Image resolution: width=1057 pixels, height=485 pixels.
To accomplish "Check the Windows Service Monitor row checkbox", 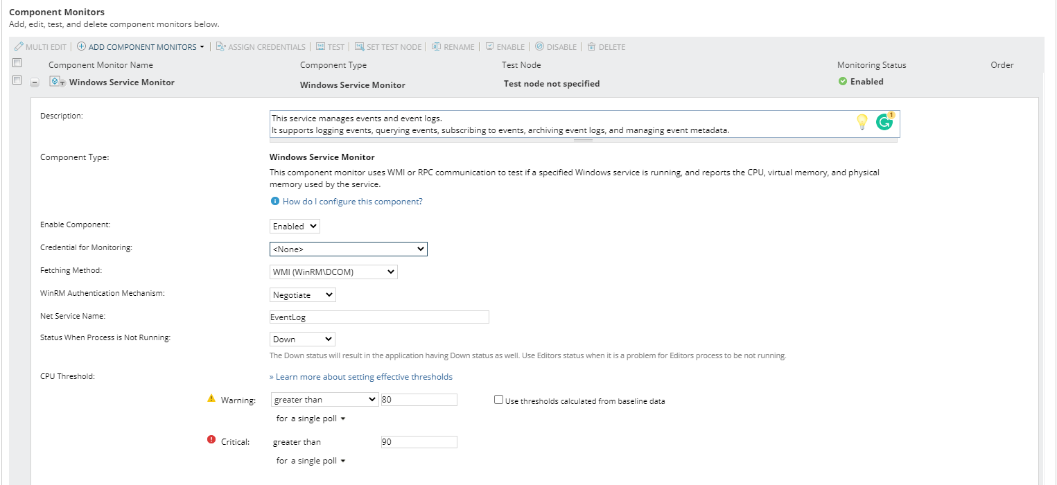I will tap(17, 80).
